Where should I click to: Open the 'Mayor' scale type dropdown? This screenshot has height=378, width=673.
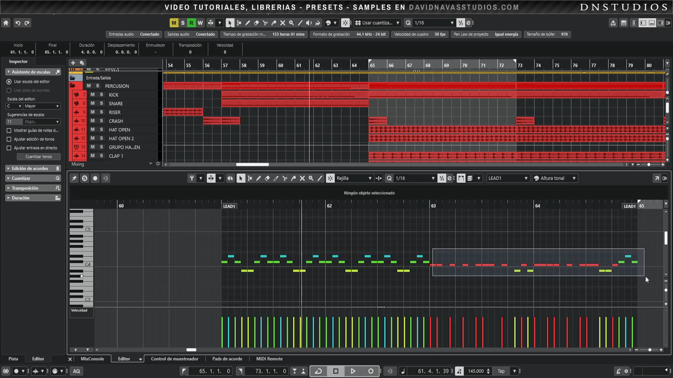[x=41, y=106]
